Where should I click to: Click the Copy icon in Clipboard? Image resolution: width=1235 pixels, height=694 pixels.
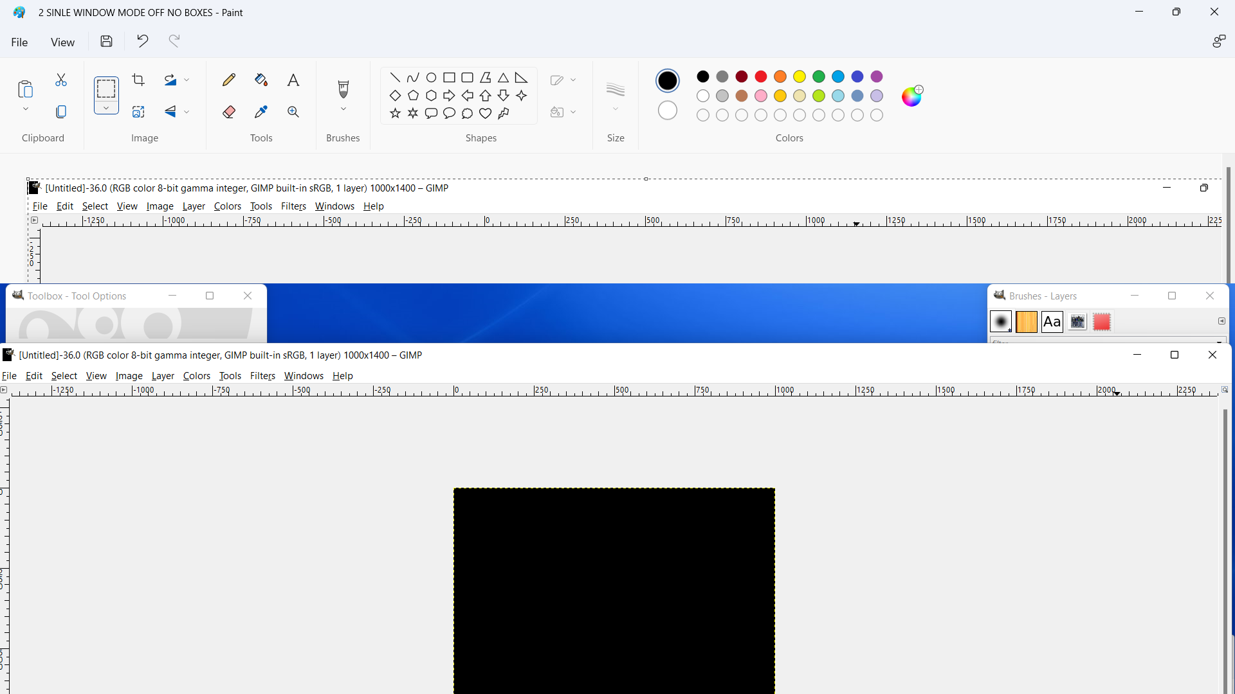[x=61, y=112]
